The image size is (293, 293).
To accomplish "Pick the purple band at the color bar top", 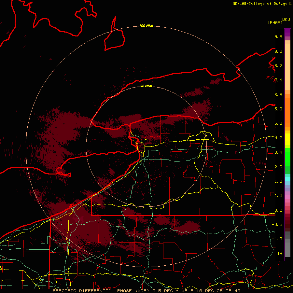I will coord(287,33).
